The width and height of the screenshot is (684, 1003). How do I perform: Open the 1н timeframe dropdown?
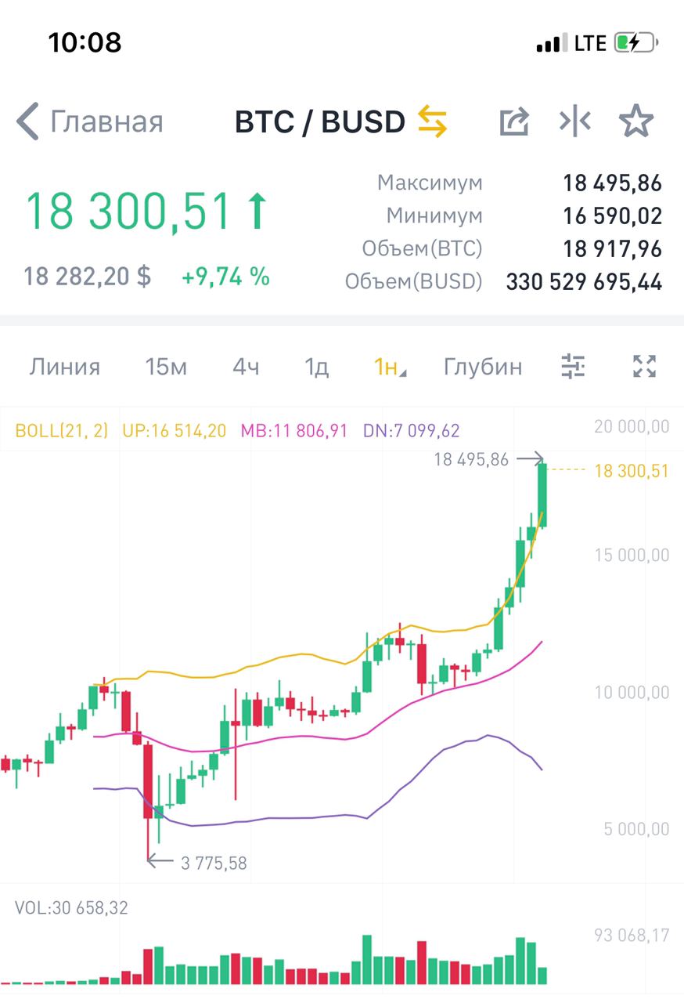390,367
